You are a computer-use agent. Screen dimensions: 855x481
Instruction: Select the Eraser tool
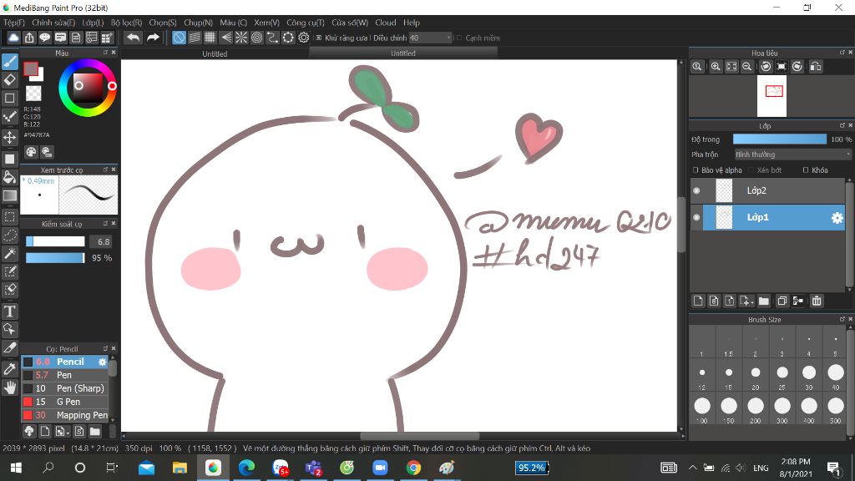tap(10, 79)
